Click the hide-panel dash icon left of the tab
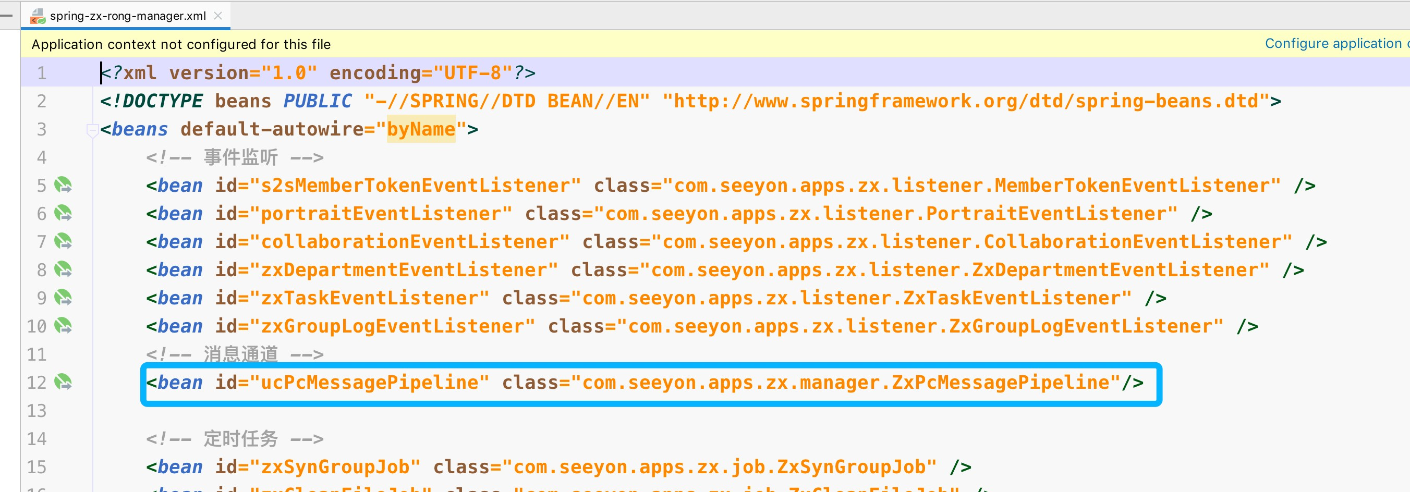 point(7,15)
